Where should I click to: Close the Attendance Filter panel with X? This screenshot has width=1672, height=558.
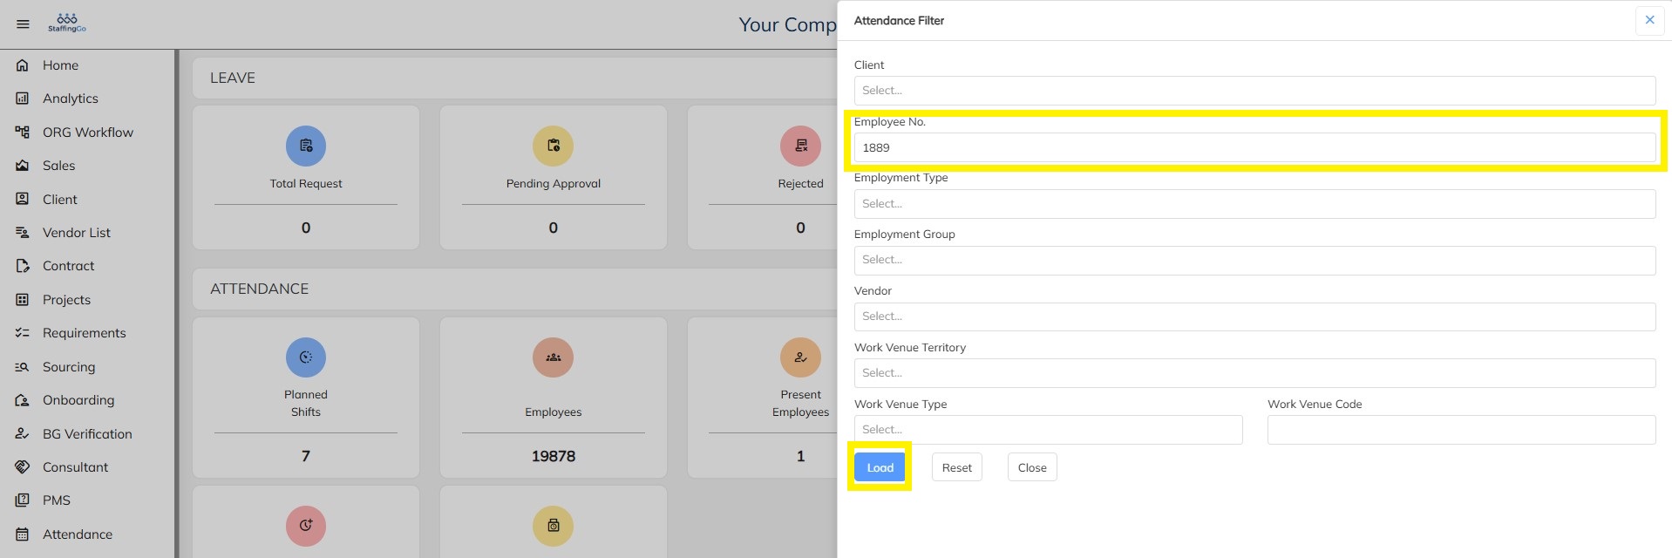(1649, 20)
